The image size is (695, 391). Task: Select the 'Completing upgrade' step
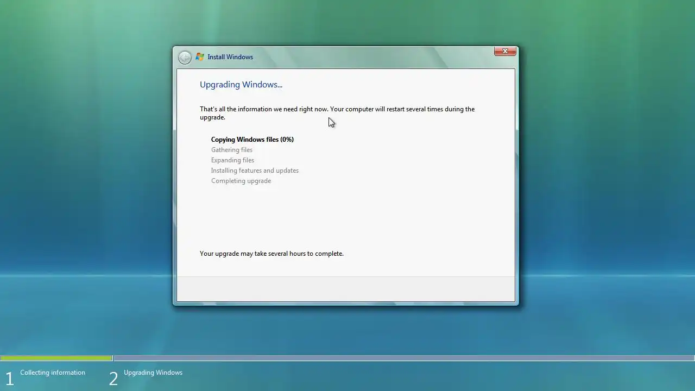click(241, 181)
